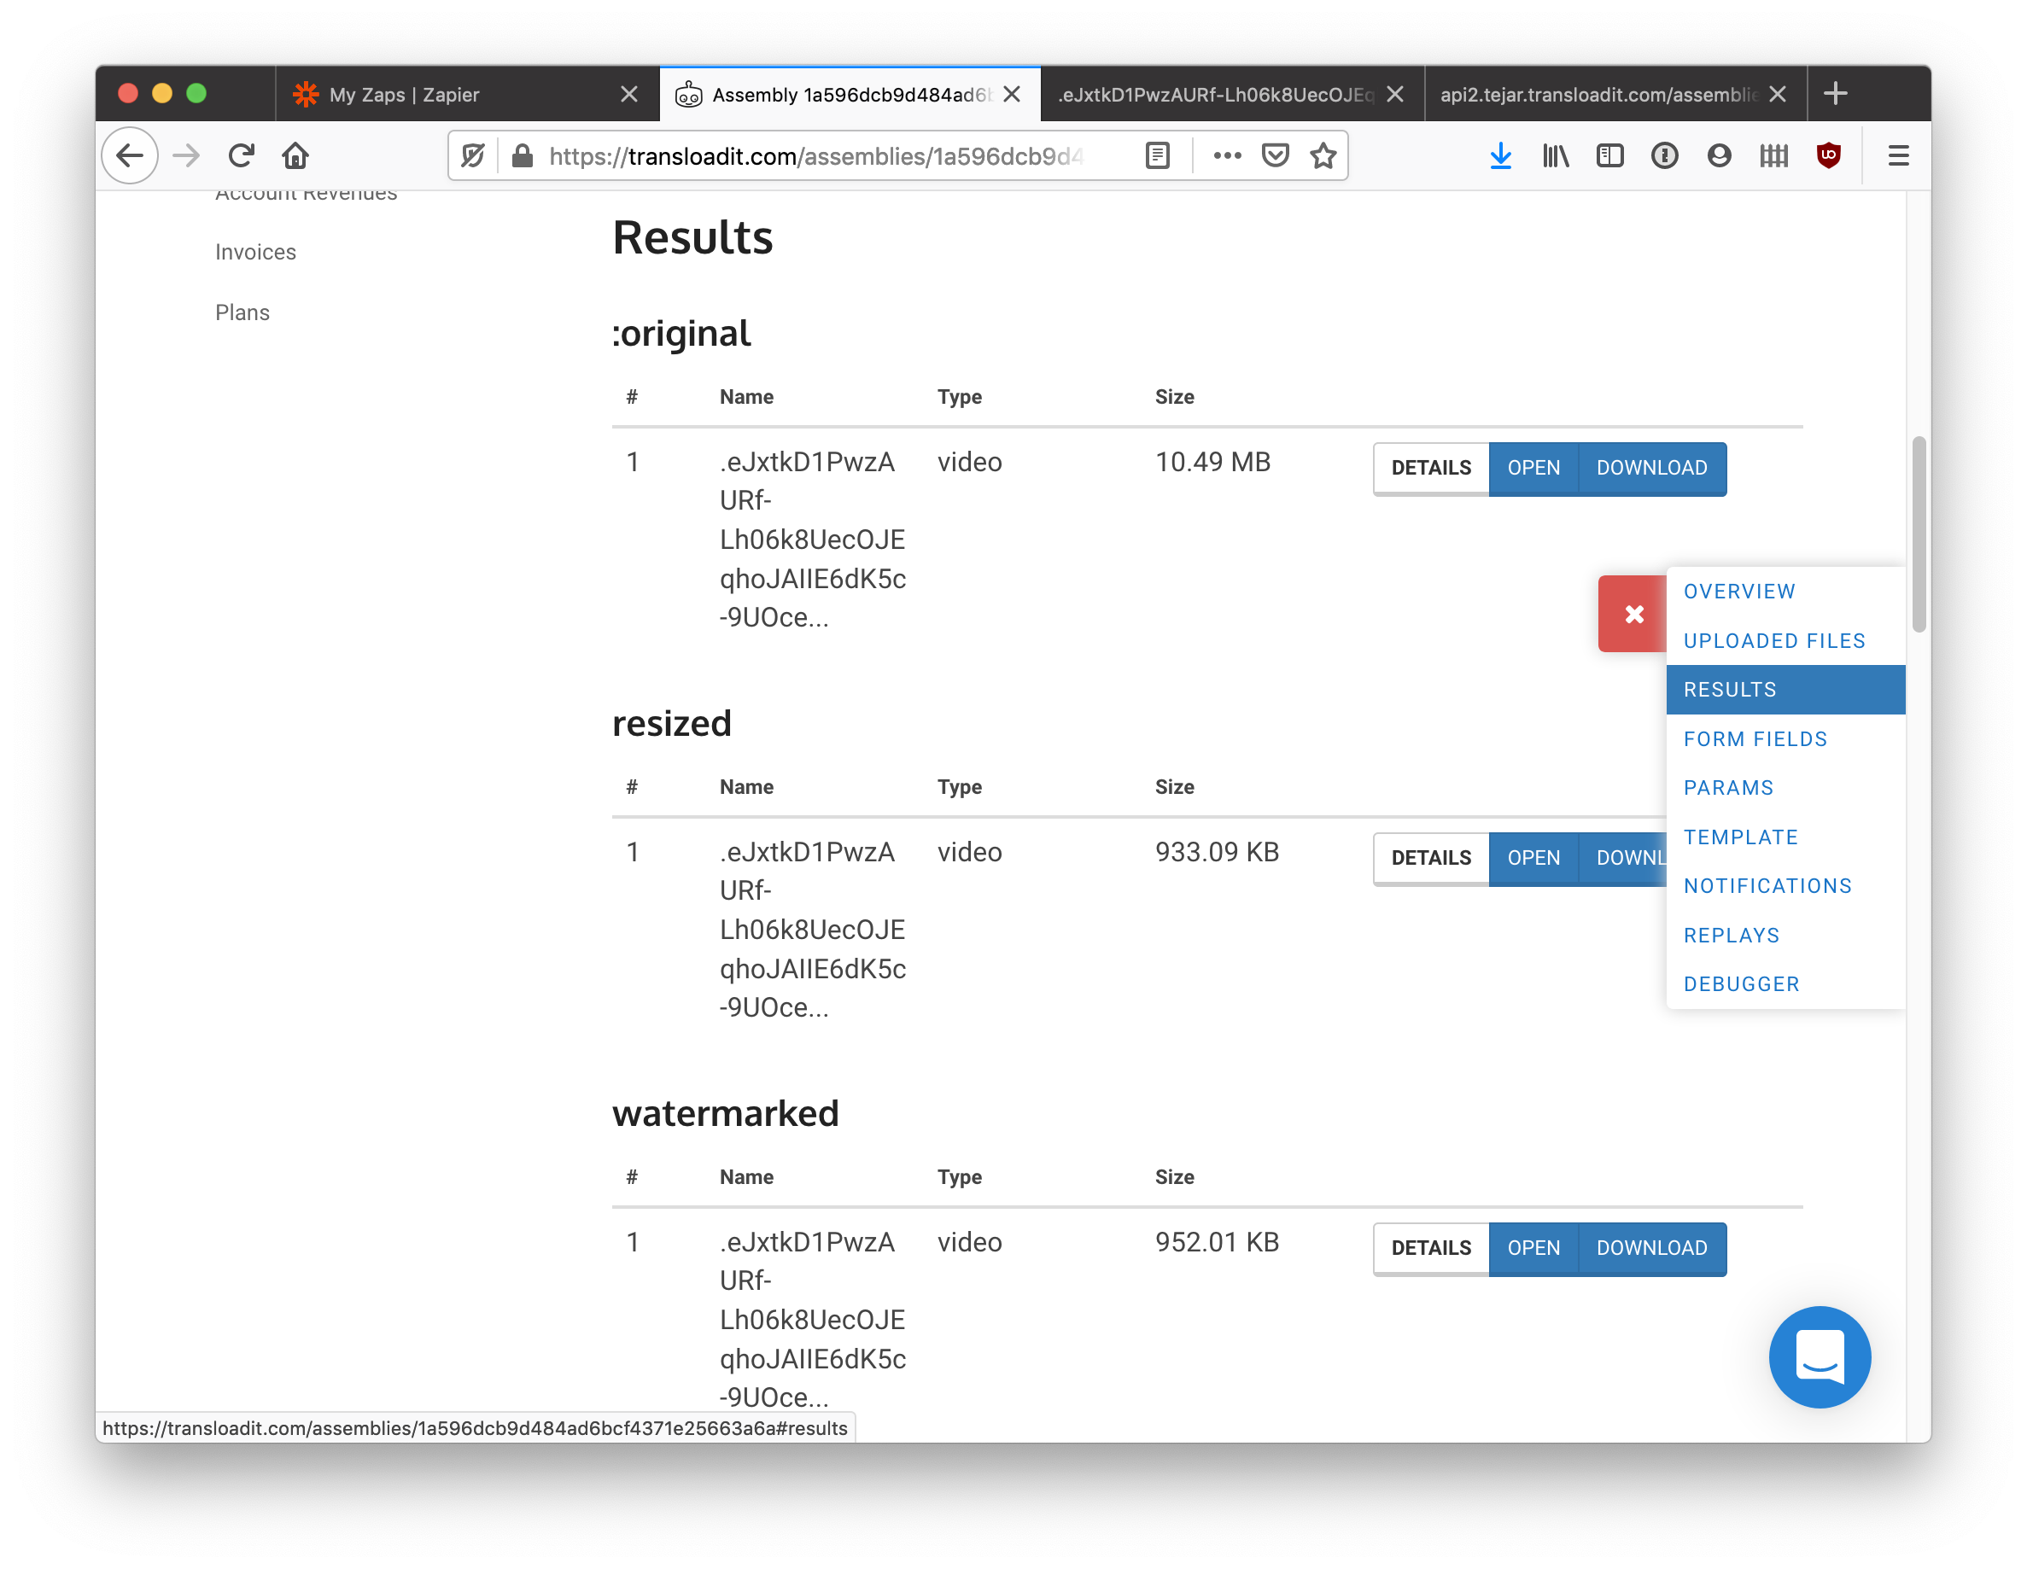Screen dimensions: 2027x1569
Task: Bookmark page with star icon
Action: click(1323, 156)
